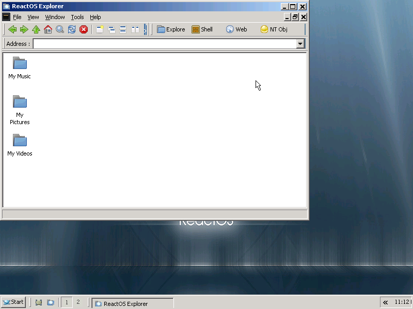Go forward with the green right arrow

pos(24,29)
